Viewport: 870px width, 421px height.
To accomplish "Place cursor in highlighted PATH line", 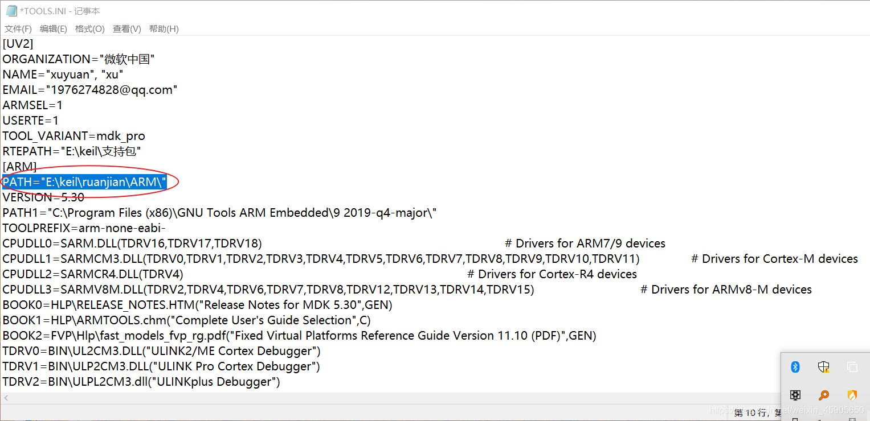I will [x=84, y=182].
